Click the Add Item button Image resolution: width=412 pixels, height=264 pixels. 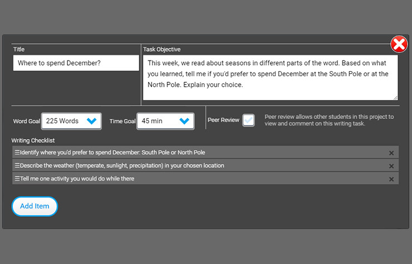pos(35,206)
